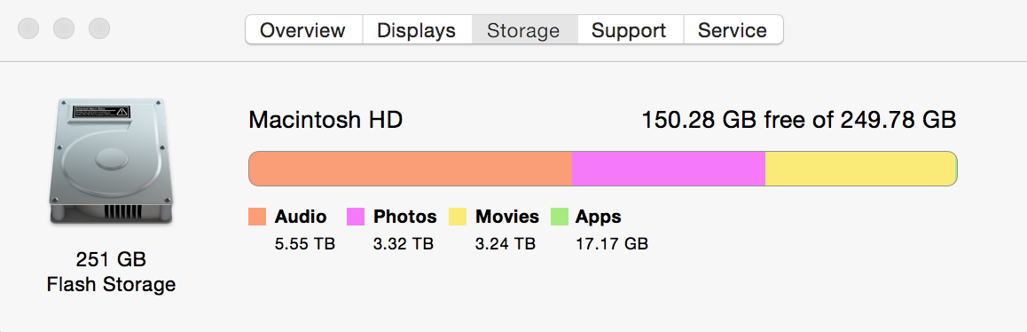The width and height of the screenshot is (1027, 332).
Task: Open the Service tab
Action: (x=733, y=30)
